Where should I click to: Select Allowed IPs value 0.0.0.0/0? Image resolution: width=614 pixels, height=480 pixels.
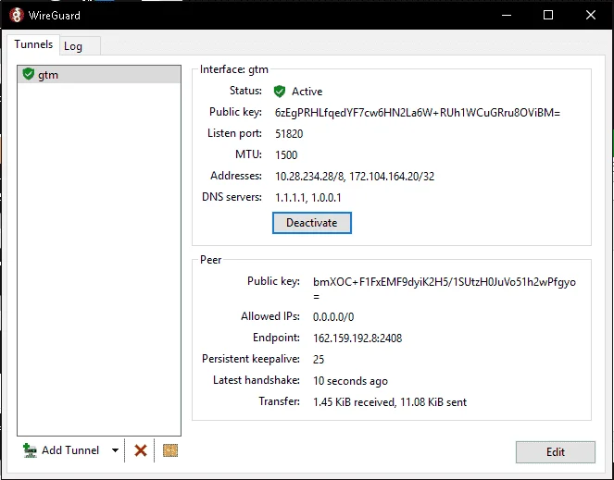333,316
